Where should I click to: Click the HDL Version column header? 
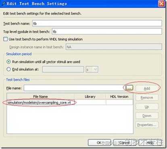pyautogui.click(x=119, y=97)
